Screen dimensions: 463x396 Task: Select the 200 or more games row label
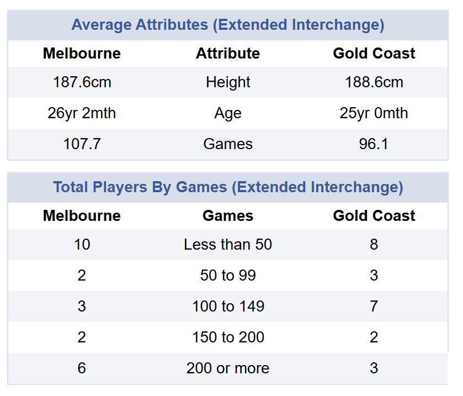[x=227, y=368]
